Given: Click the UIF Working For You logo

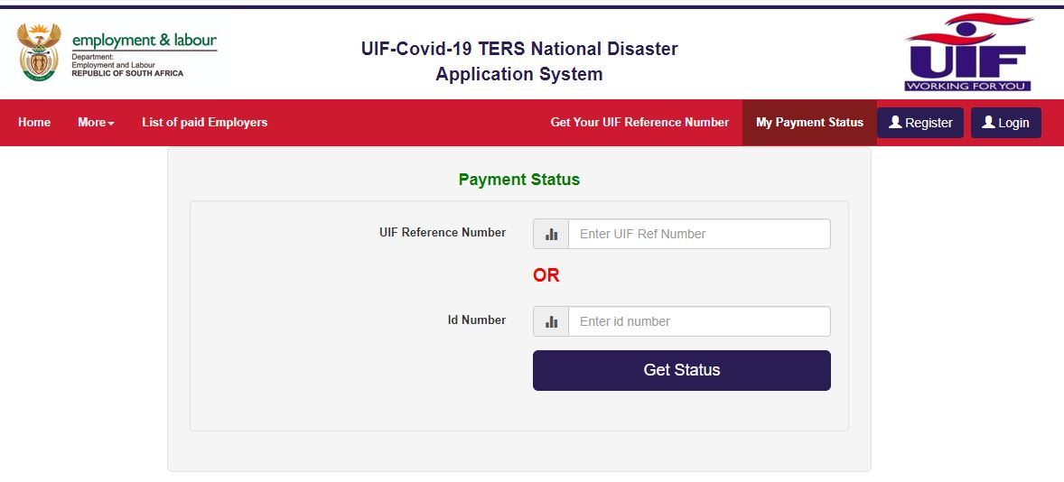Looking at the screenshot, I should (x=968, y=52).
